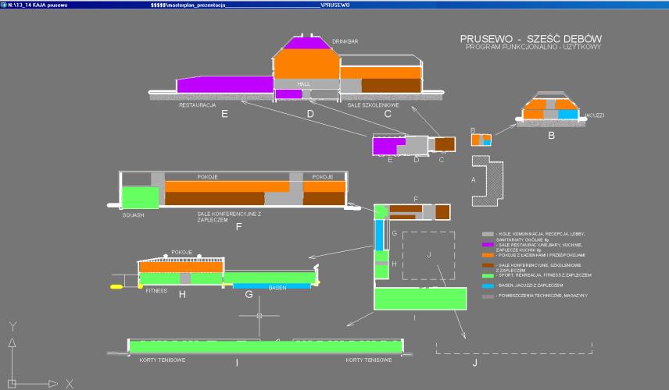Click the dashed square J in the plan
This screenshot has width=669, height=390.
(428, 256)
